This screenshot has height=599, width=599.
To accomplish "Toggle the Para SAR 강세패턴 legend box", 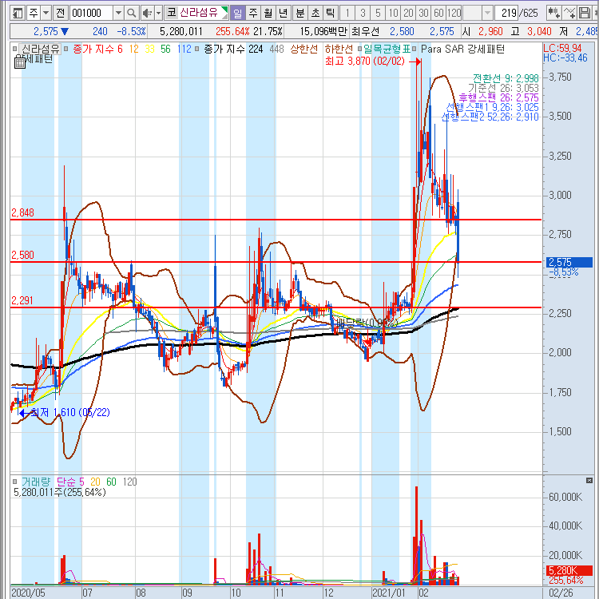I will [414, 49].
